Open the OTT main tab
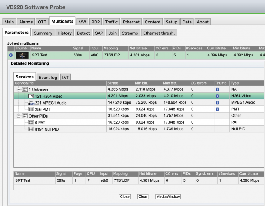This screenshot has height=206, width=265. tap(42, 22)
